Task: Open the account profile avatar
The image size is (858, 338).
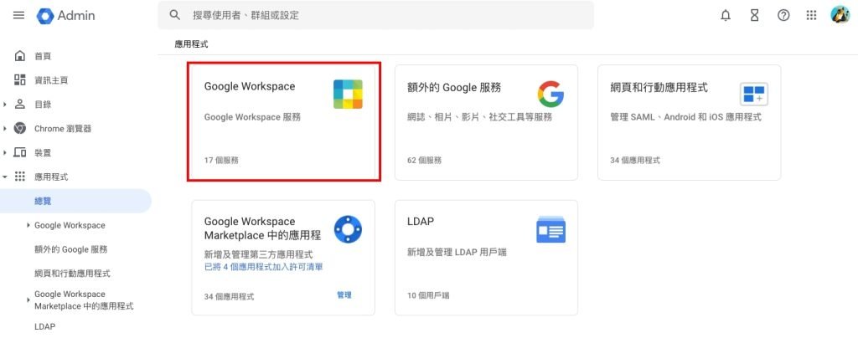Action: 840,15
